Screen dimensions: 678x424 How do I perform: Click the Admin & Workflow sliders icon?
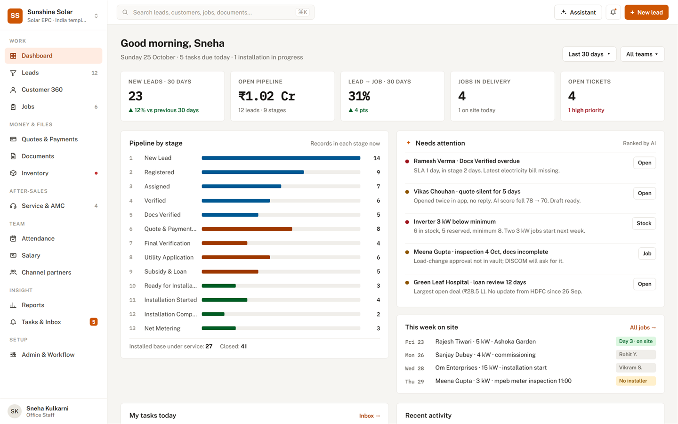coord(13,355)
